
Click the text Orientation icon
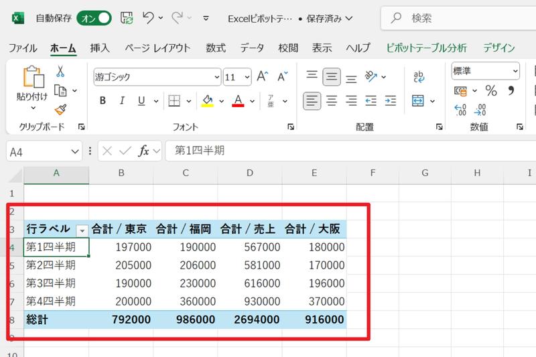click(371, 76)
